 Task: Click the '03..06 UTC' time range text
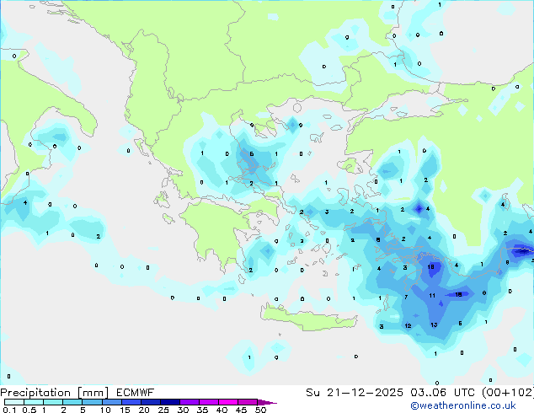[x=443, y=393]
